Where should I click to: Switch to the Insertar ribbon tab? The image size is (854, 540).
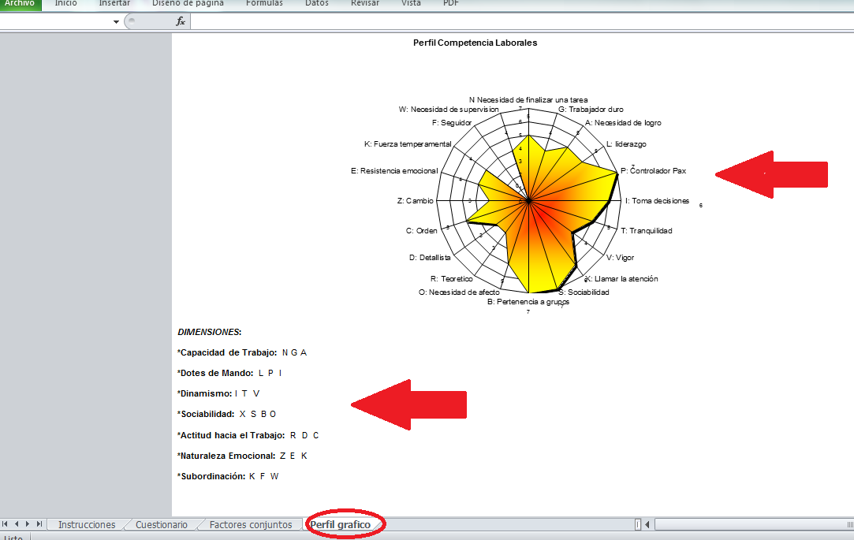click(114, 3)
